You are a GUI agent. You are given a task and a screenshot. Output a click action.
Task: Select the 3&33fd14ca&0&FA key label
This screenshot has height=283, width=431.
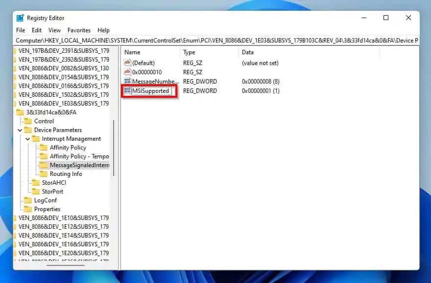click(51, 112)
